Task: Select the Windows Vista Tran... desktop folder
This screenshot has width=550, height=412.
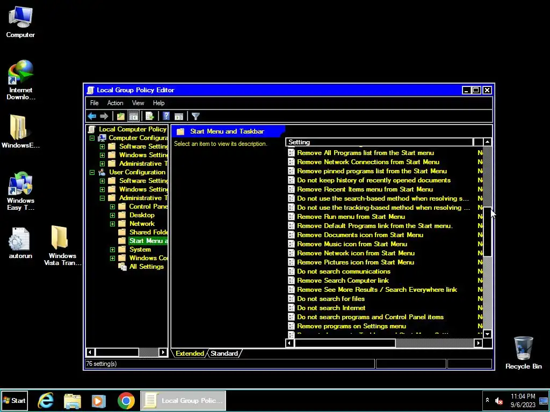Action: pyautogui.click(x=62, y=245)
